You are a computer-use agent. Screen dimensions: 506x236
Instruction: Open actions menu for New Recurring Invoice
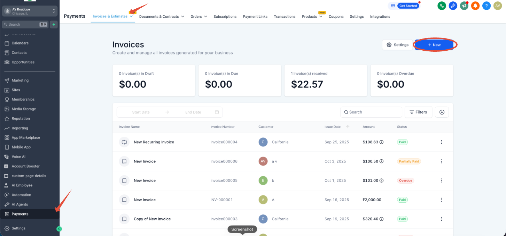click(x=442, y=142)
